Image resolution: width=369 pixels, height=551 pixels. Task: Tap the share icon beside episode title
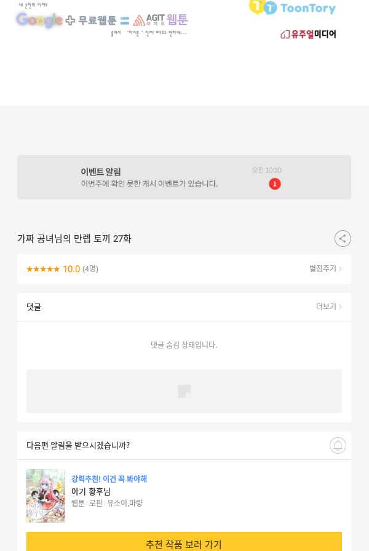coord(343,239)
